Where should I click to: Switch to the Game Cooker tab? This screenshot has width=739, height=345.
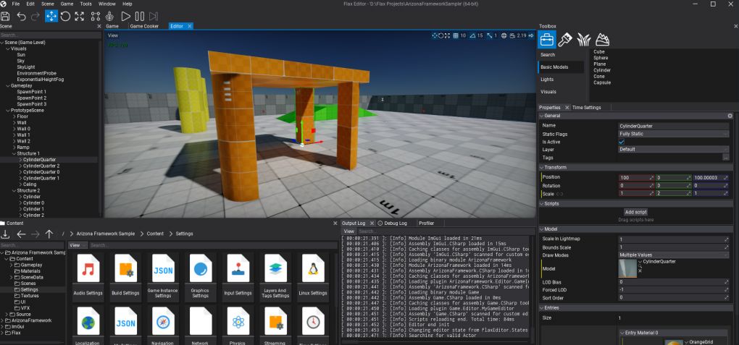coord(144,26)
